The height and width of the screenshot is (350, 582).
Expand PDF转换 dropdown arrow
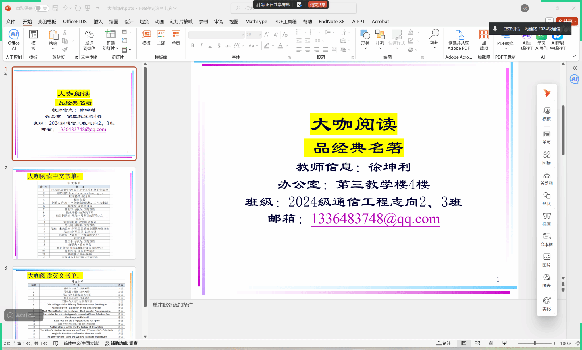pos(505,49)
